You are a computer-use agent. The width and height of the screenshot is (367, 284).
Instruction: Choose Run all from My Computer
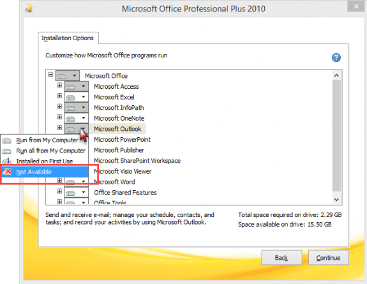45,151
